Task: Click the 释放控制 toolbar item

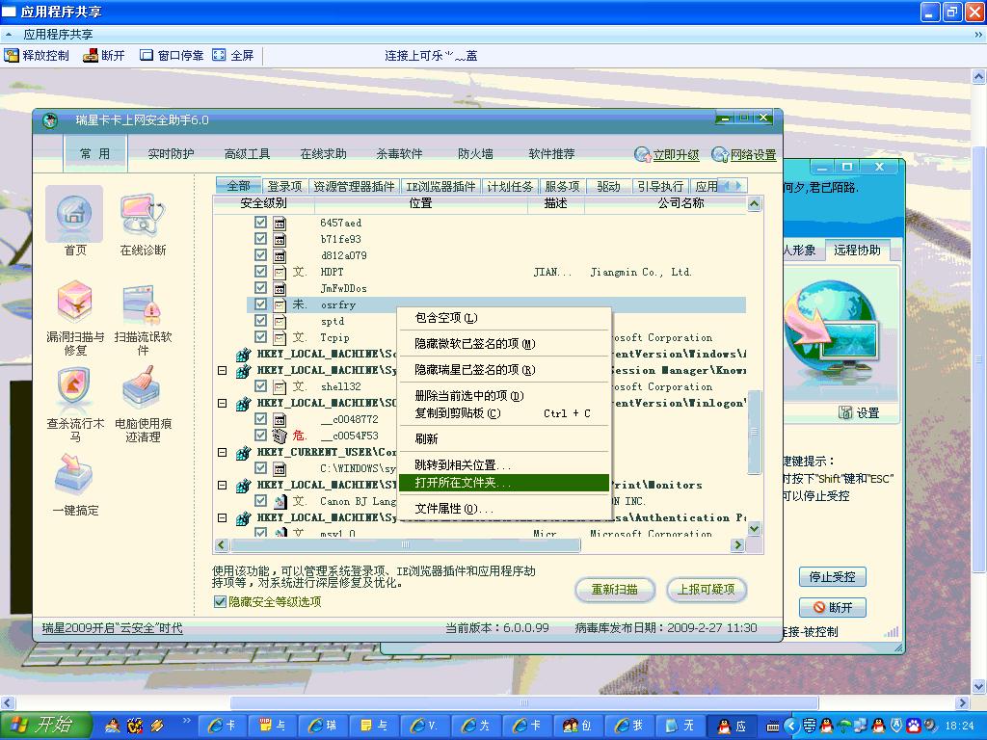Action: coord(37,55)
